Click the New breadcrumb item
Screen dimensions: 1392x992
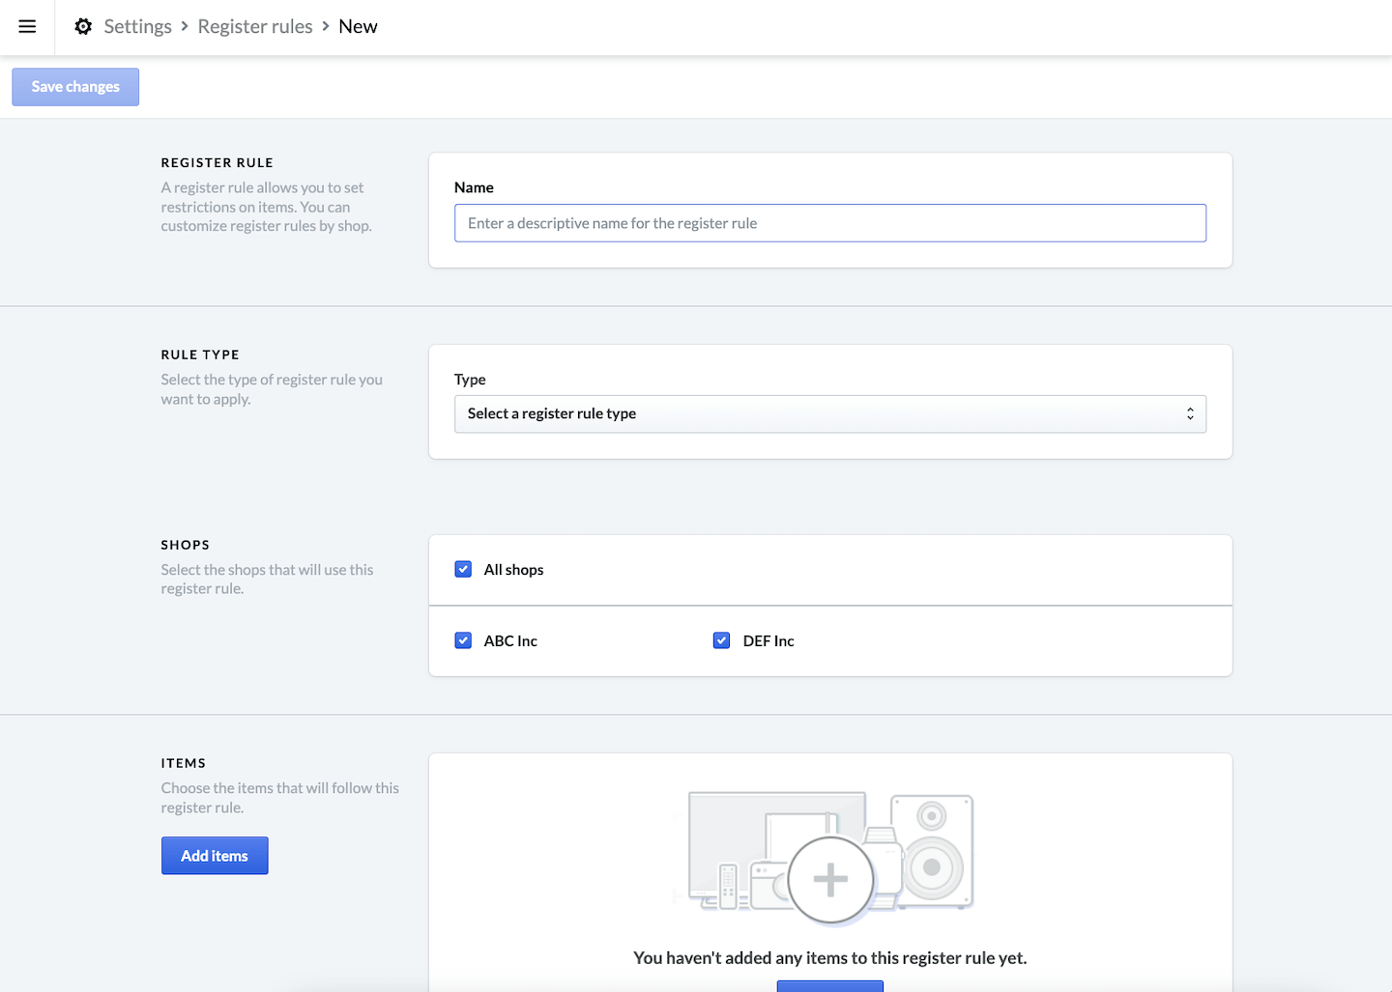pos(358,27)
